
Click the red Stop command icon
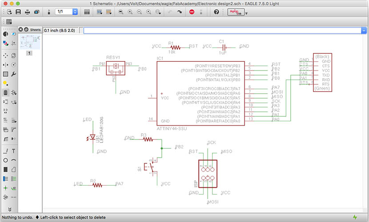pyautogui.click(x=192, y=12)
